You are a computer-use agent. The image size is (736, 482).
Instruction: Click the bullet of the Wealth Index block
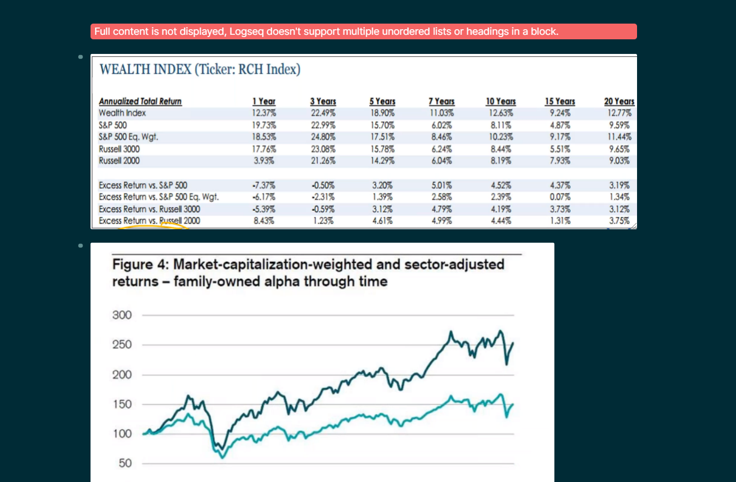(81, 57)
